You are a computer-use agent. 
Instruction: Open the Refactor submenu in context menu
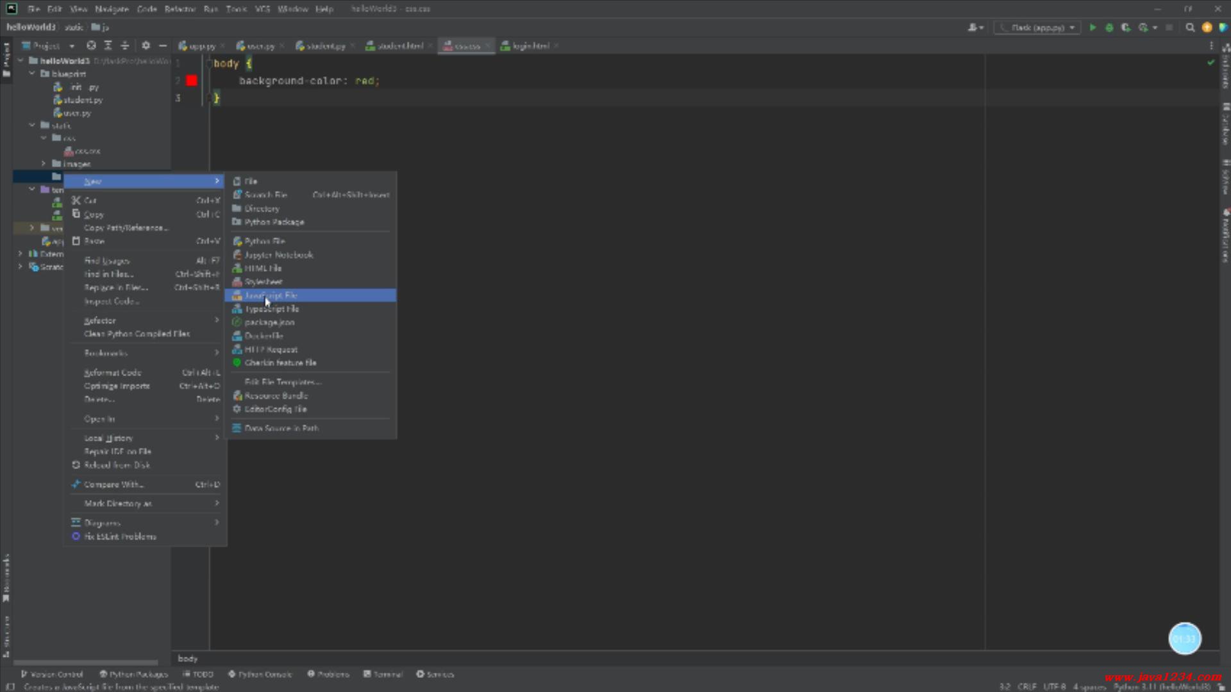click(146, 320)
